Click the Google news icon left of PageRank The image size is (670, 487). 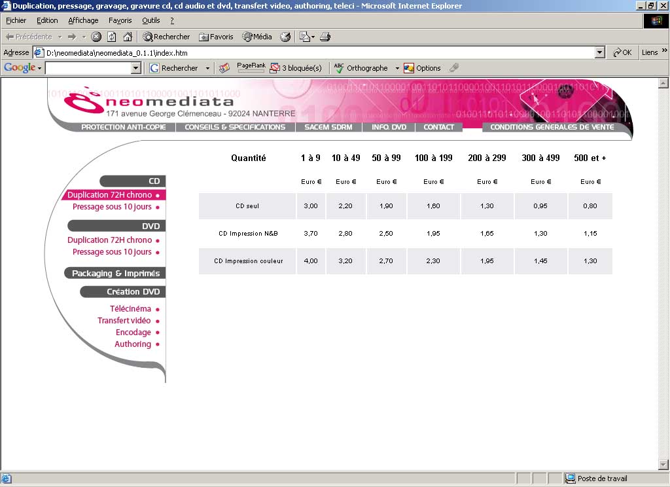[x=224, y=68]
